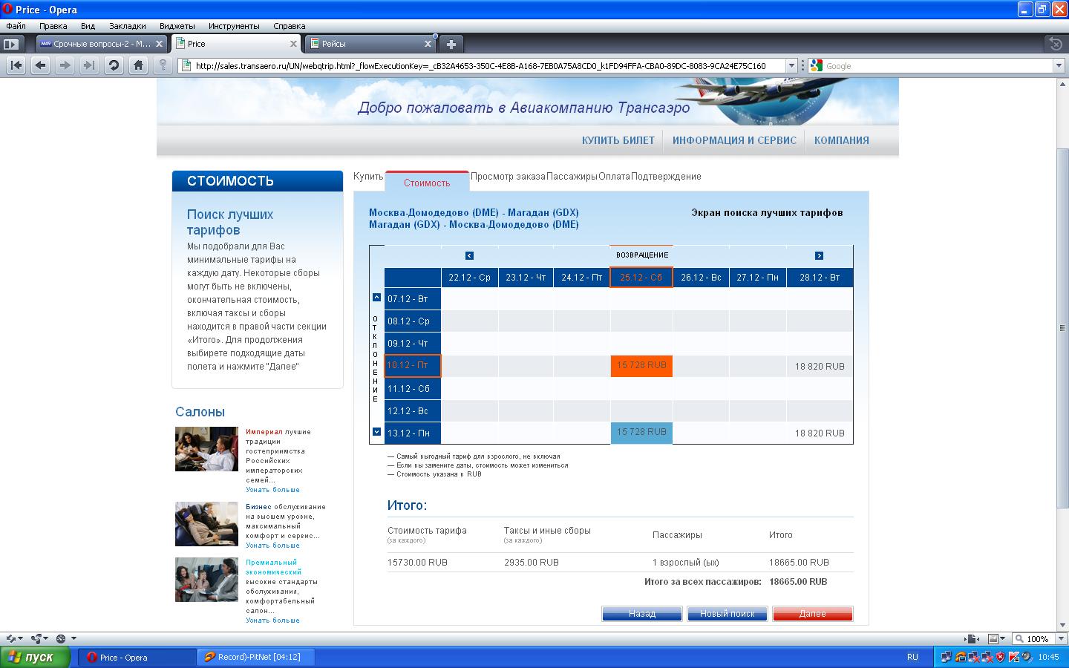Close the Рейсы tab
This screenshot has height=668, width=1069.
[x=428, y=44]
